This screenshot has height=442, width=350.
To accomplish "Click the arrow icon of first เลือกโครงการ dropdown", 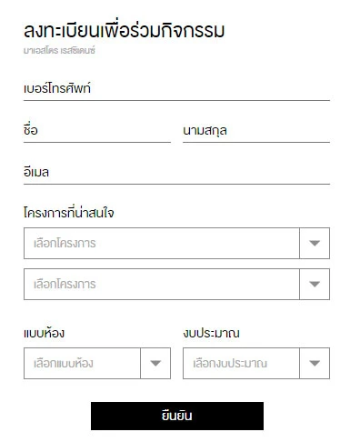I will click(315, 243).
